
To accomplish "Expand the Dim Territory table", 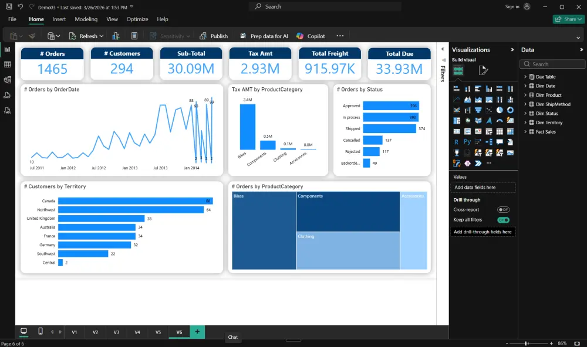I will (525, 123).
